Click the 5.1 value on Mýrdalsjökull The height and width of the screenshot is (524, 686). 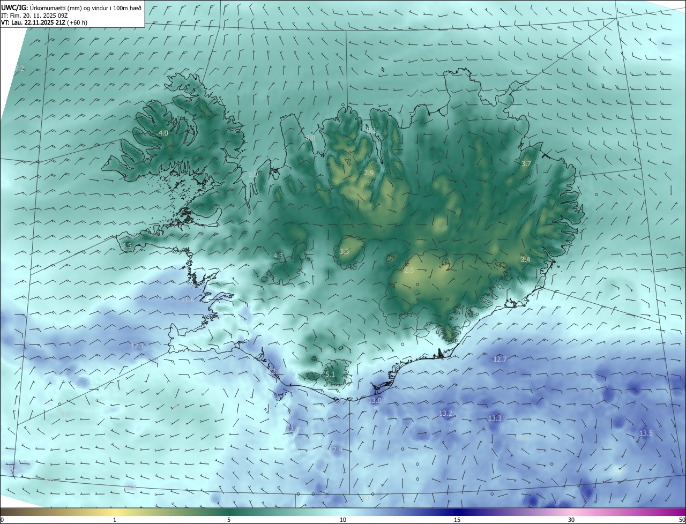330,375
